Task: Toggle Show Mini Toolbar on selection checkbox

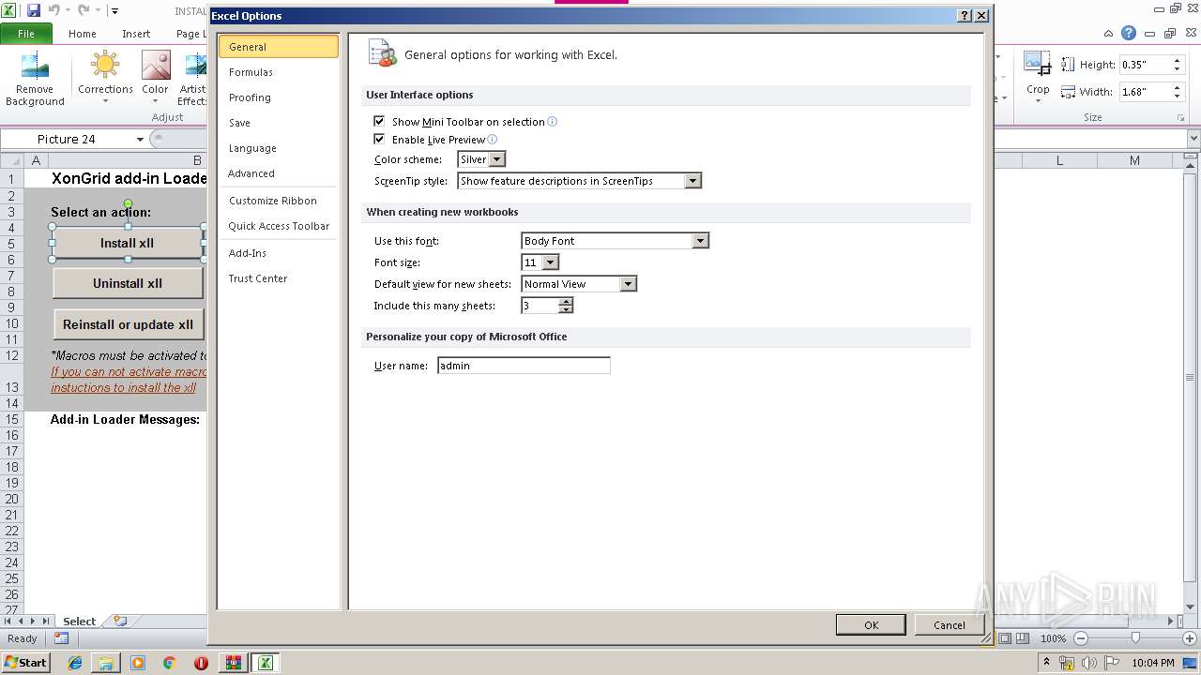Action: point(379,122)
